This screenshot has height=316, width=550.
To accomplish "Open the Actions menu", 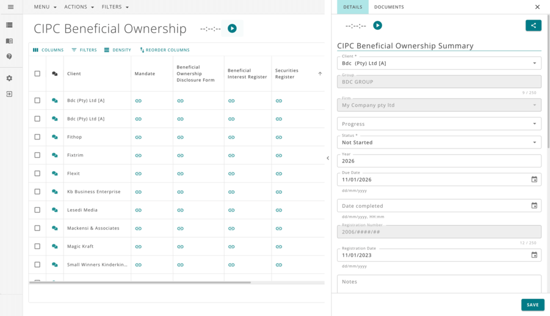I will (x=79, y=7).
